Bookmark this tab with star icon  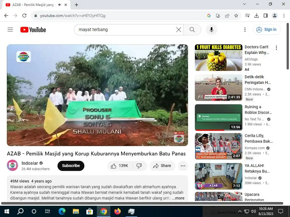[x=236, y=16]
